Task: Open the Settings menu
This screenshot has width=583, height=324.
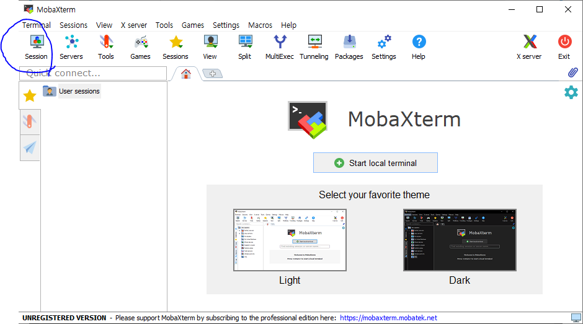Action: 226,25
